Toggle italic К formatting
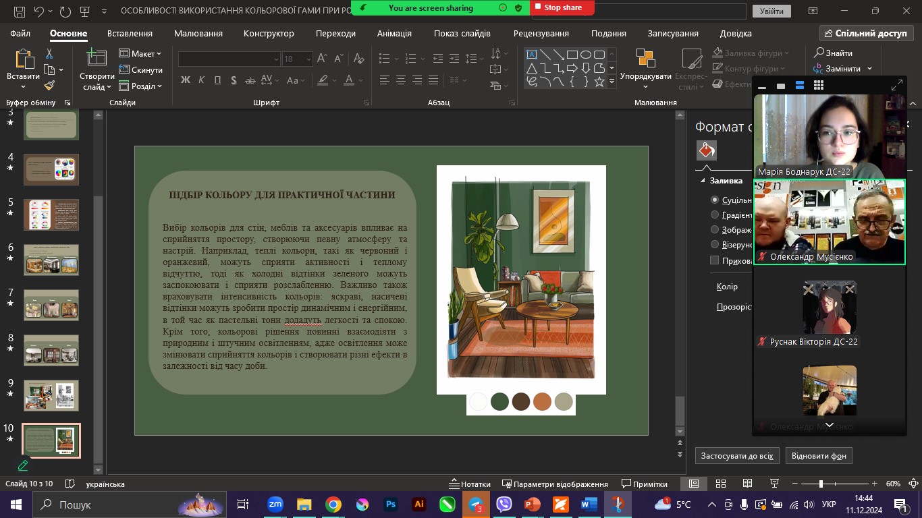The image size is (922, 518). 201,80
